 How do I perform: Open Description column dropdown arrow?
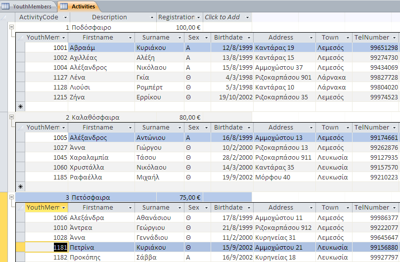pos(152,17)
